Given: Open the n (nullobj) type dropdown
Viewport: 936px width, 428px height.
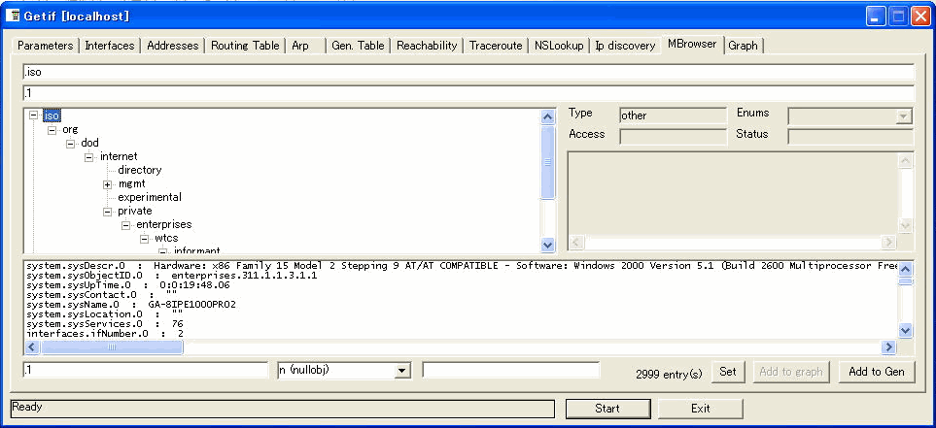Looking at the screenshot, I should (x=401, y=371).
